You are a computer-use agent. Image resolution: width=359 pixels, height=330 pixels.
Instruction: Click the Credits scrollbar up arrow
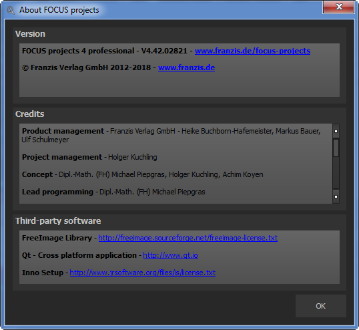point(336,132)
